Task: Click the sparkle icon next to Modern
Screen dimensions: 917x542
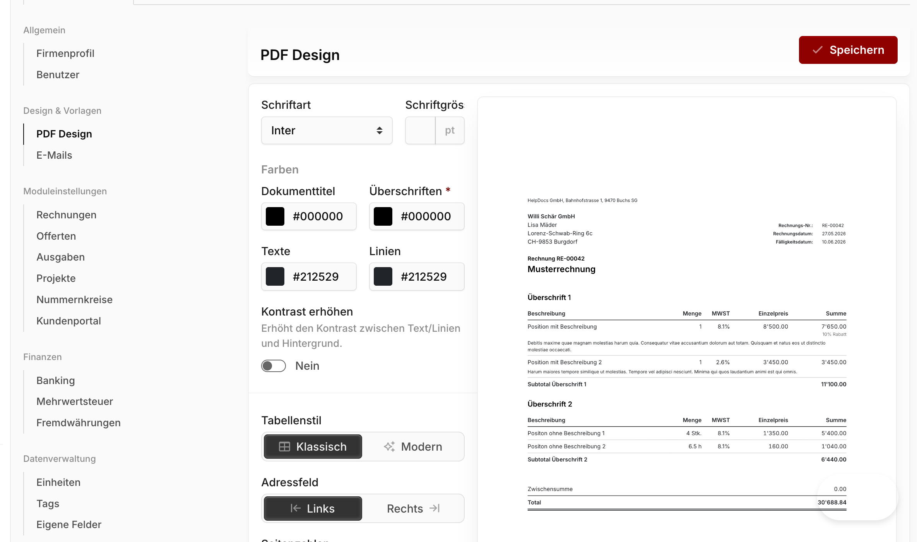Action: click(389, 446)
